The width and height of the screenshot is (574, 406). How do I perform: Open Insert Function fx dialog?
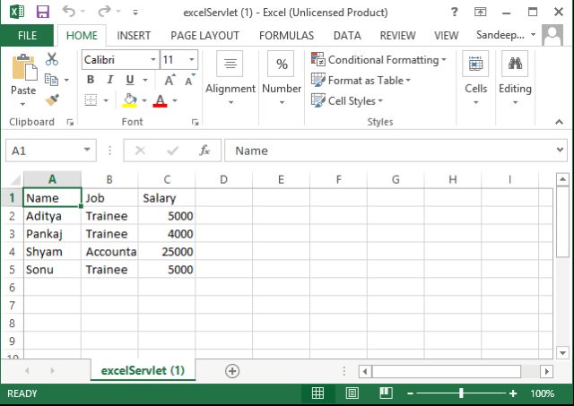(204, 151)
